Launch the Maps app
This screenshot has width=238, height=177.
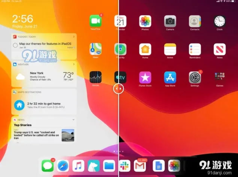pyautogui.click(x=95, y=49)
